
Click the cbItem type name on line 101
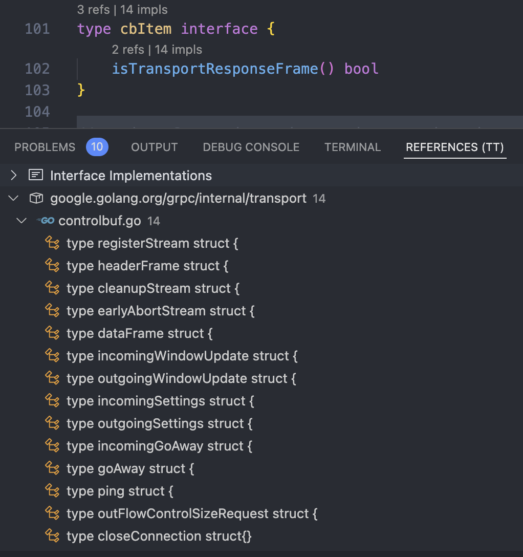146,29
